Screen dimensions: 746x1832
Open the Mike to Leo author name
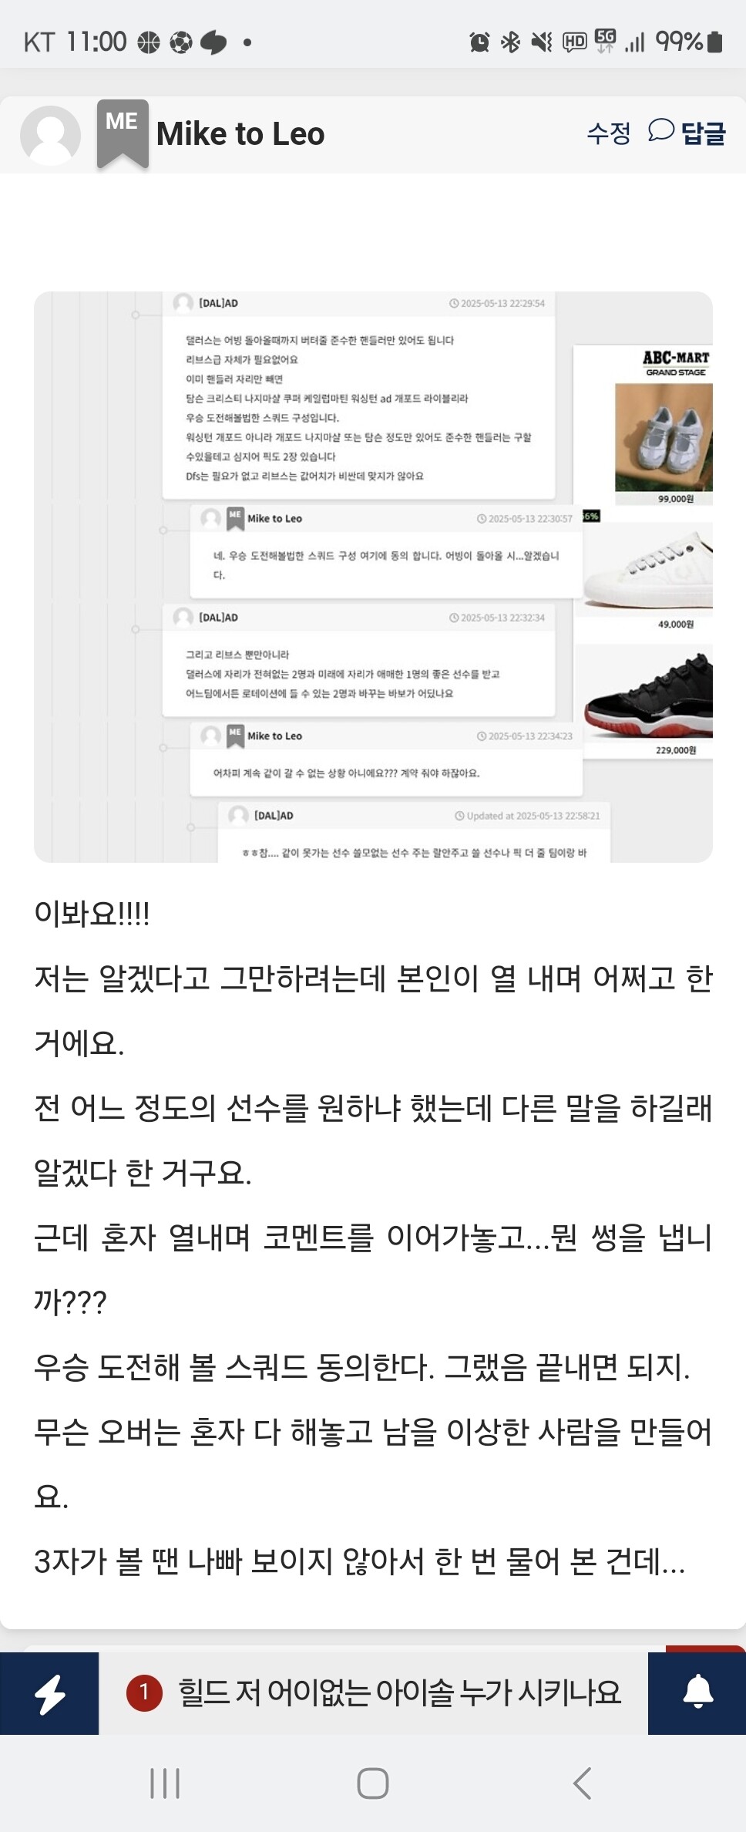(240, 134)
